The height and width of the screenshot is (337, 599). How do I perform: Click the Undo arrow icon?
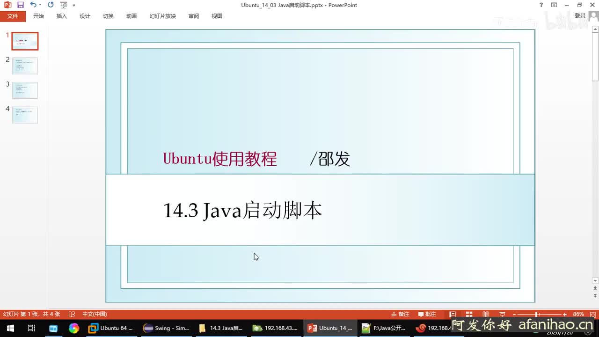(x=33, y=5)
